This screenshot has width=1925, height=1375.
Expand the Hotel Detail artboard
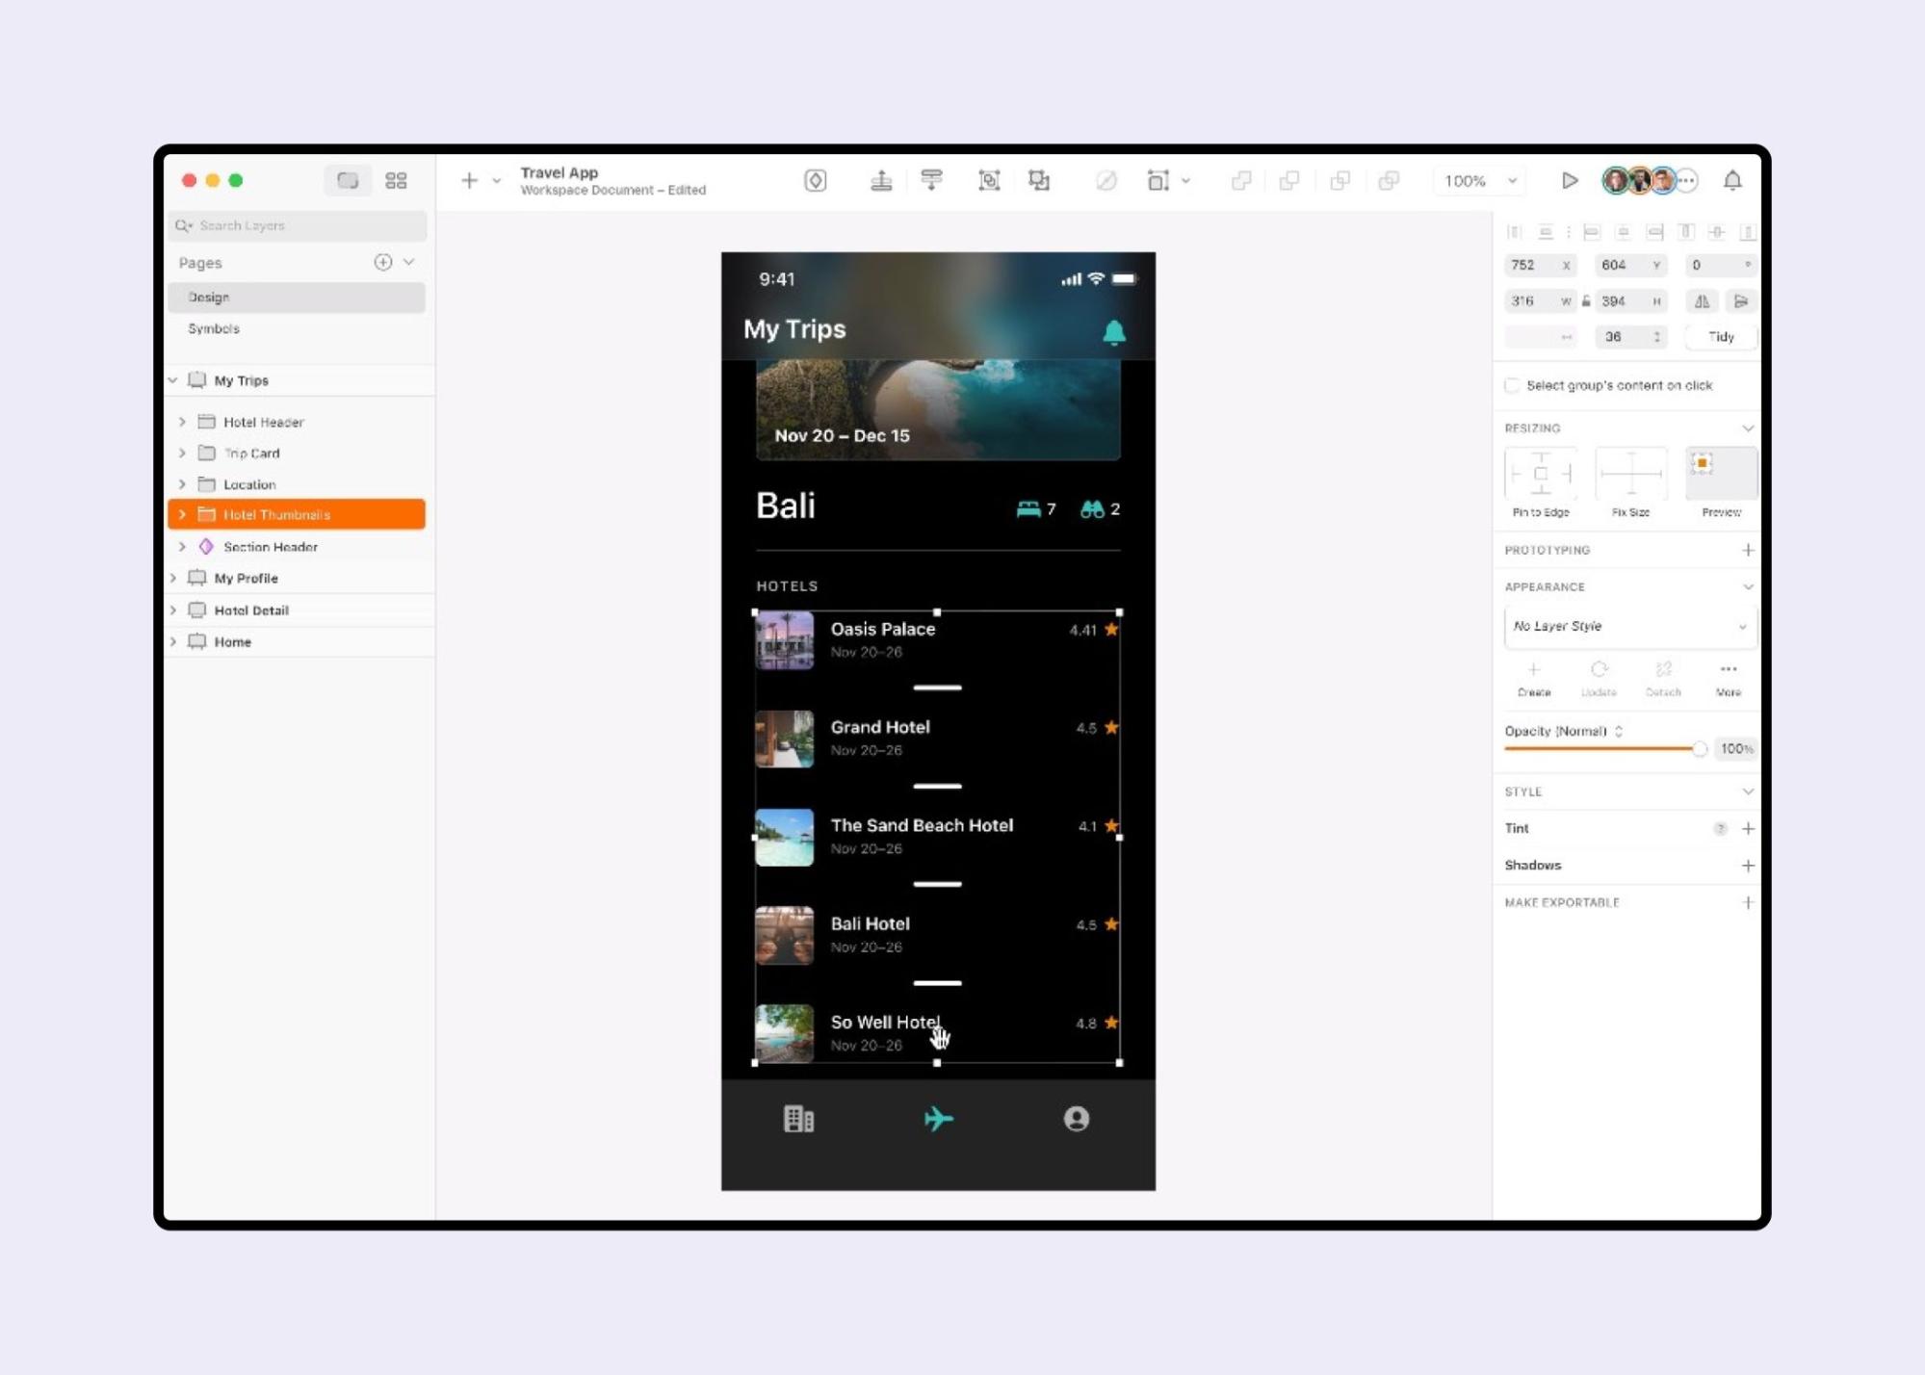(x=173, y=610)
